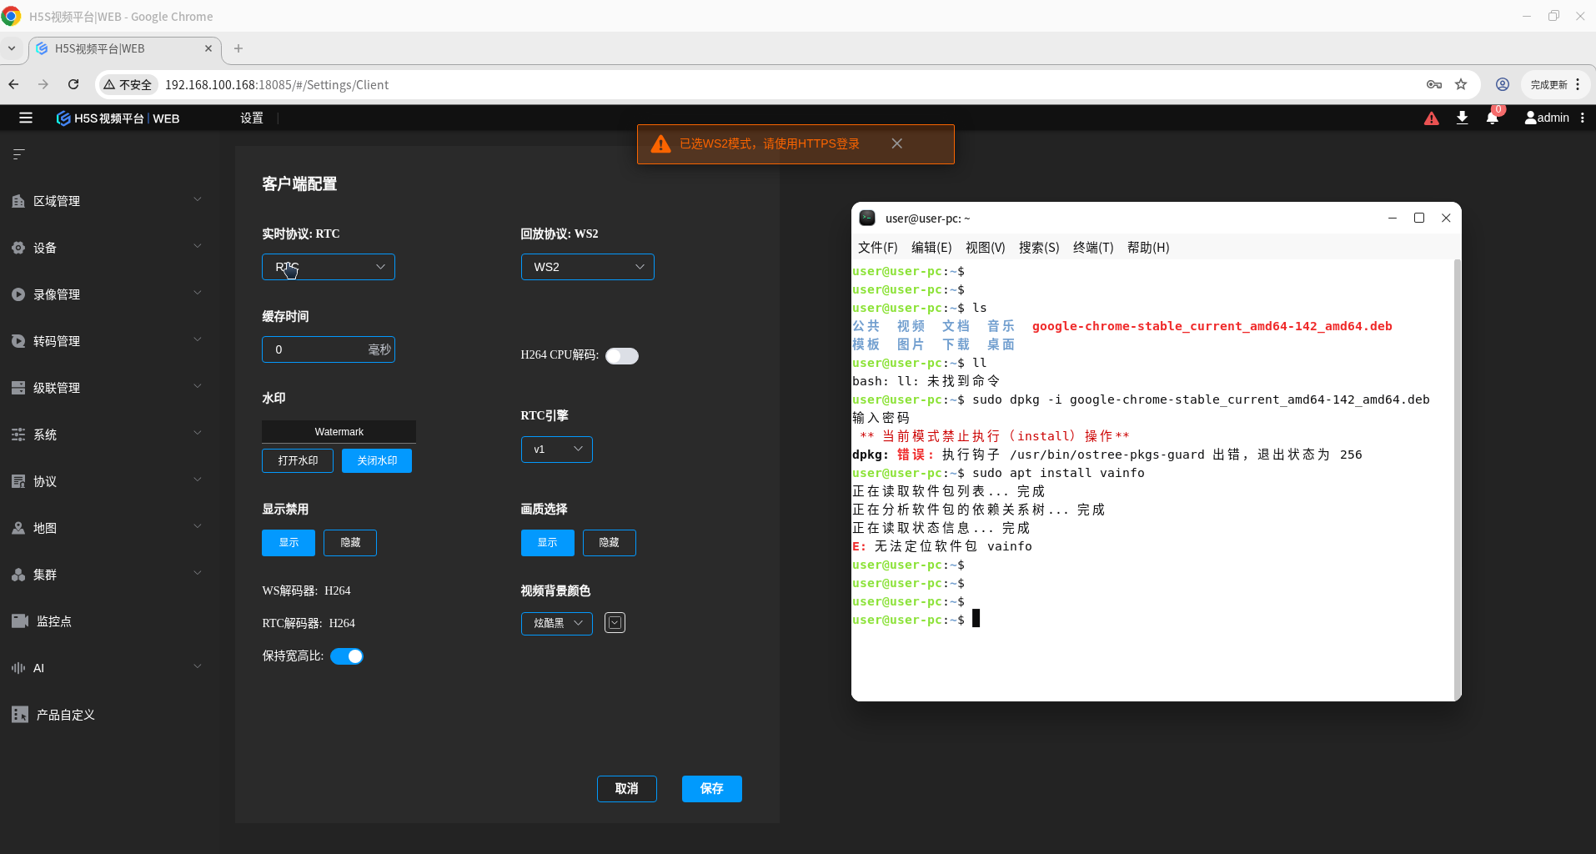Viewport: 1596px width, 854px height.
Task: Open the 实时协议 RTC dropdown
Action: pos(329,267)
